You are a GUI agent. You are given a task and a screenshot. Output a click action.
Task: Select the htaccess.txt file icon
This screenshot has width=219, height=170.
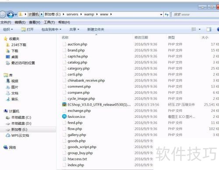[64, 159]
